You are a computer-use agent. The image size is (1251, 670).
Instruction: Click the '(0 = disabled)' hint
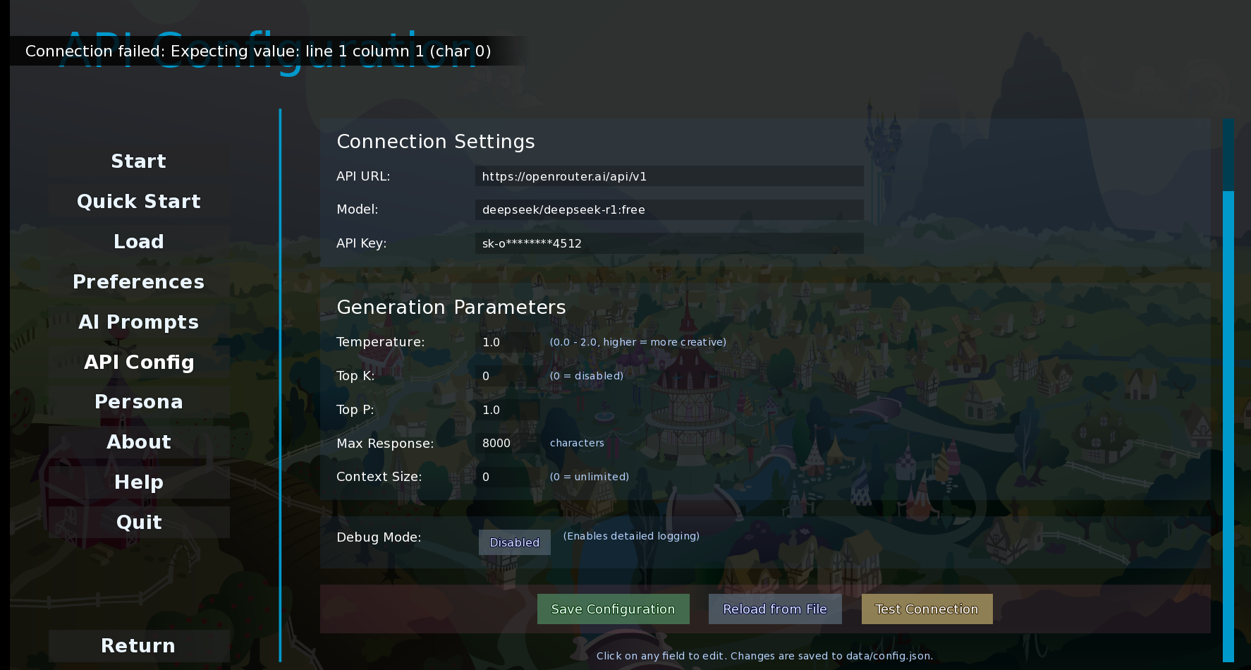click(587, 376)
